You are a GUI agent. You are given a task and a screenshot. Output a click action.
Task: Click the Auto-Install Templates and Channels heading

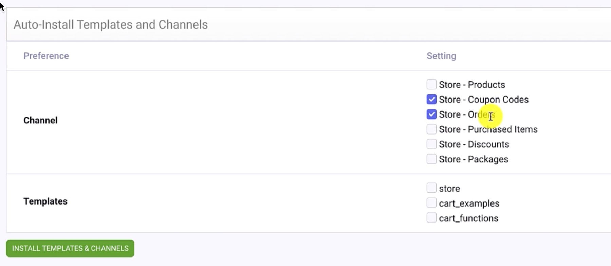[x=110, y=24]
